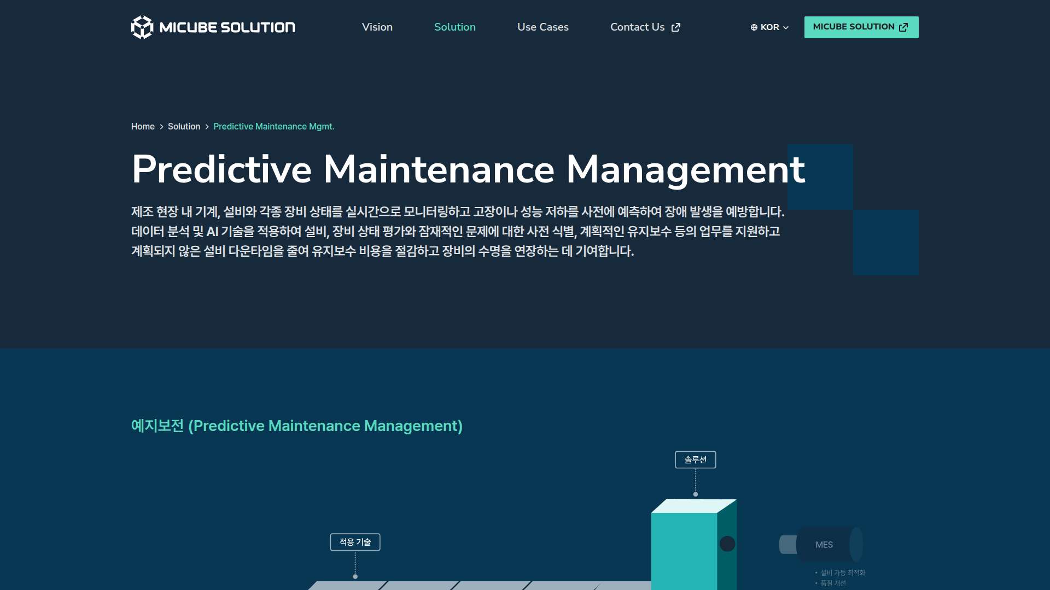Click the 솔루션 label in the diagram
1050x590 pixels.
[696, 460]
